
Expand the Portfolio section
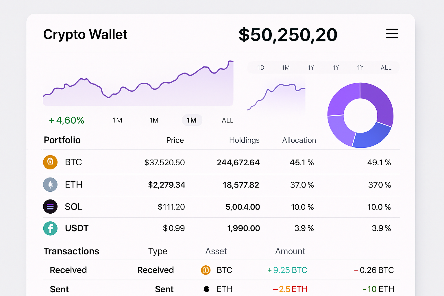(62, 140)
